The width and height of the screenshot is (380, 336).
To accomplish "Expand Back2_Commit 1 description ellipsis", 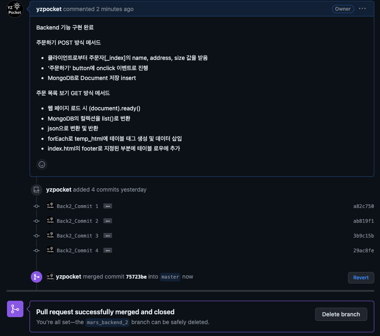I will point(108,206).
